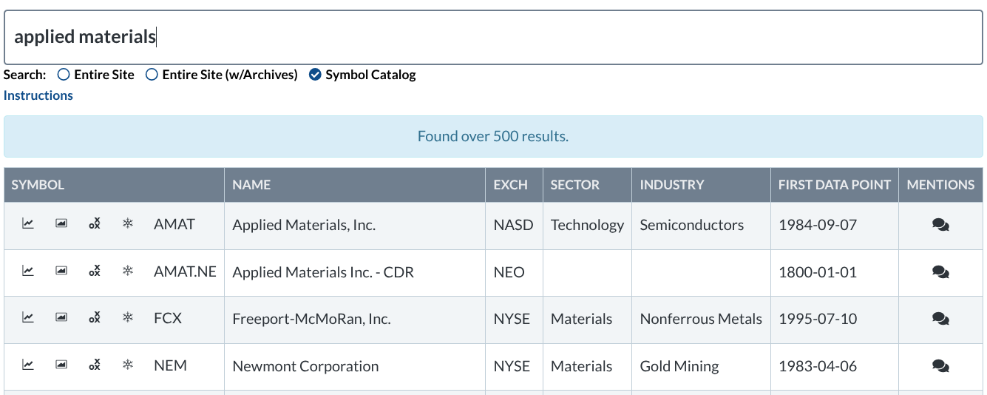Open the SharpChart line icon for FCX

28,318
